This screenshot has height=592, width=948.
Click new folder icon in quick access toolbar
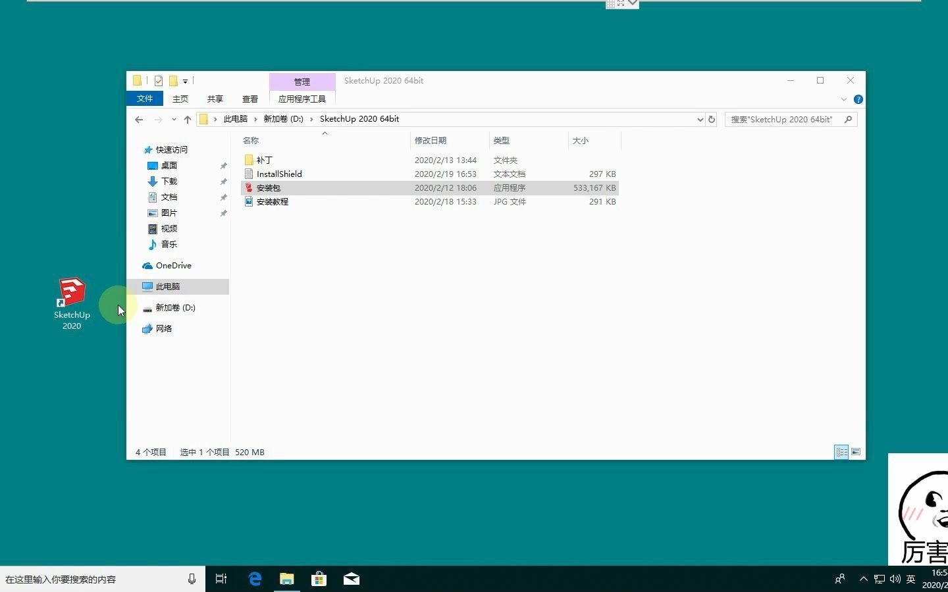click(x=174, y=81)
